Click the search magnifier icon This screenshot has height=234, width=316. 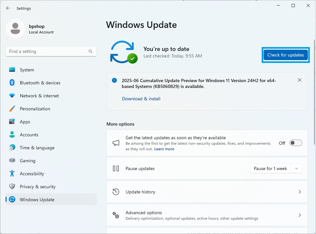[90, 51]
